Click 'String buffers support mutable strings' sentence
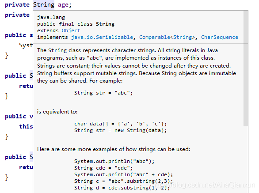This screenshot has width=259, height=193. pos(87,73)
